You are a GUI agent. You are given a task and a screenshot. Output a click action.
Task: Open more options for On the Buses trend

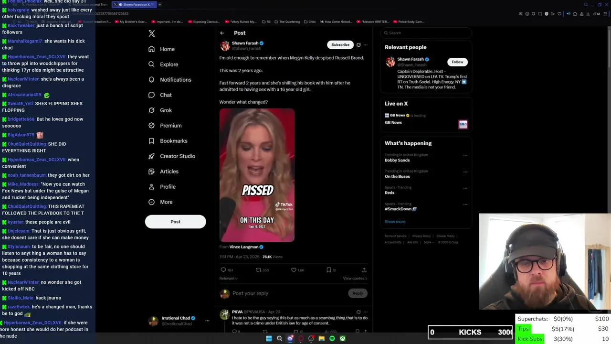[x=465, y=172]
